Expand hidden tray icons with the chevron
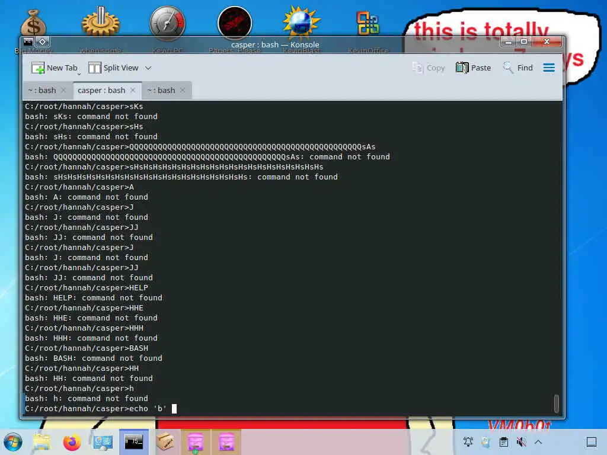 click(538, 442)
